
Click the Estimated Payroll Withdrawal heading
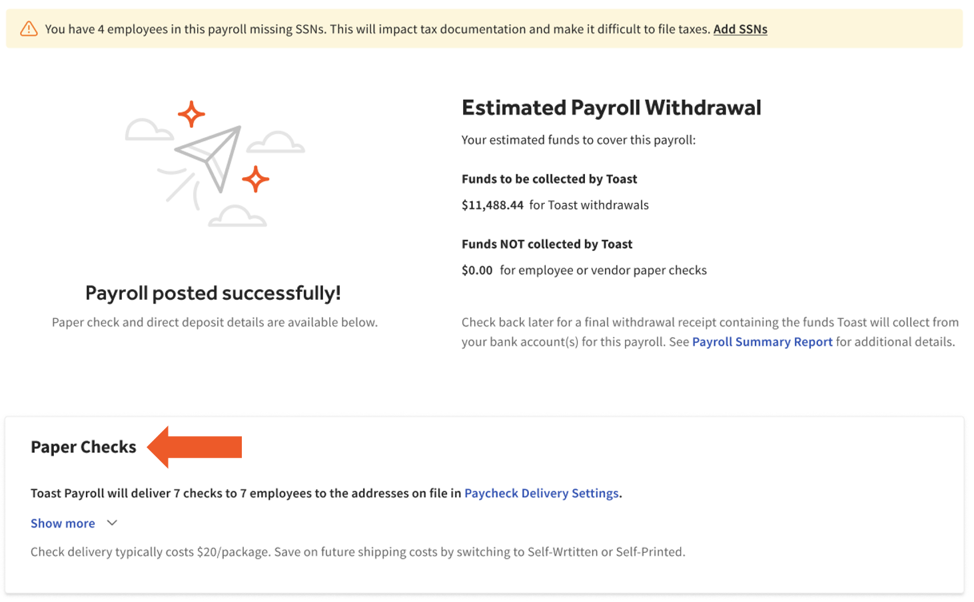point(611,107)
